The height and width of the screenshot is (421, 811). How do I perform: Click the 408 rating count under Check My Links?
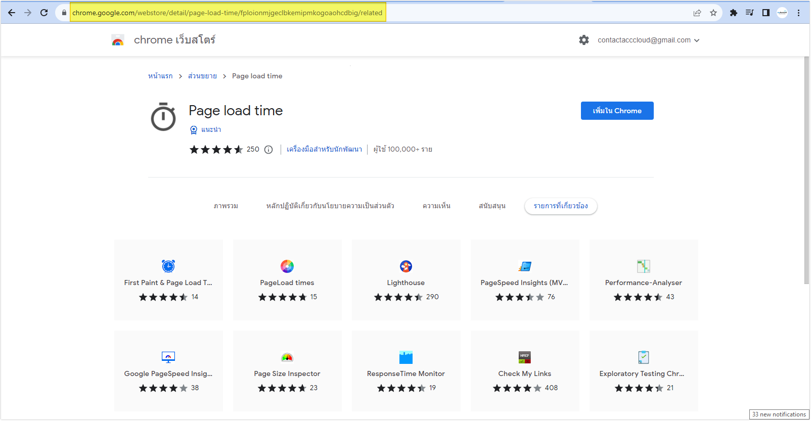[551, 388]
